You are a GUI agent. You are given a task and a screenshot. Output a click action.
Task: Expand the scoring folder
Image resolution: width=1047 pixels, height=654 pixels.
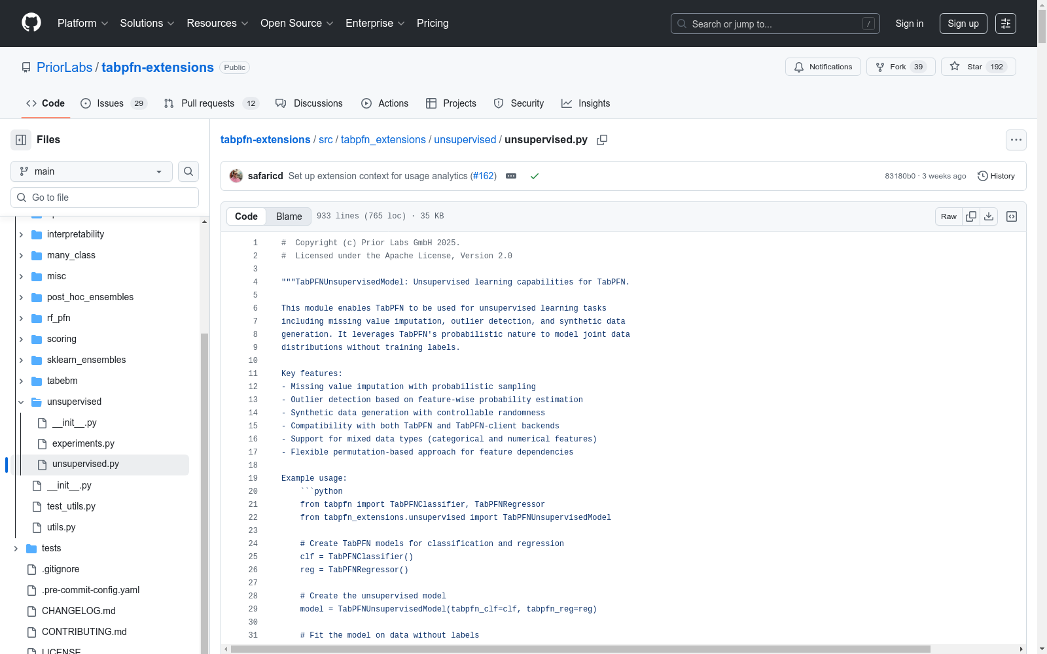tap(21, 339)
